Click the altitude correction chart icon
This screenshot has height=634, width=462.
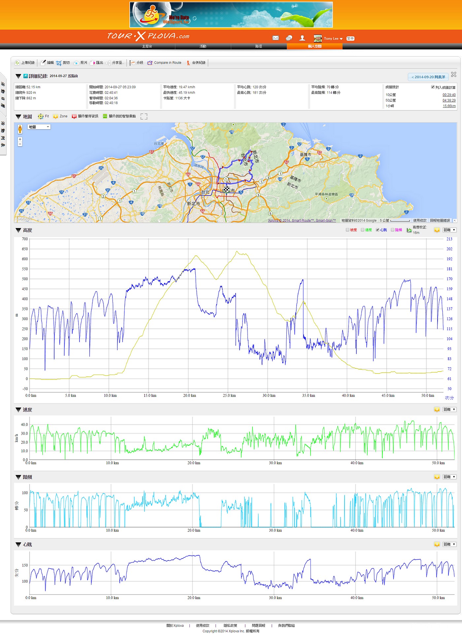(x=409, y=230)
